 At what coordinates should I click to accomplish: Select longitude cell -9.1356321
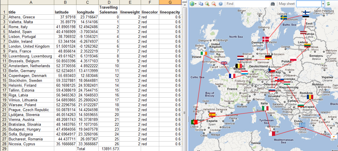pos(87,36)
